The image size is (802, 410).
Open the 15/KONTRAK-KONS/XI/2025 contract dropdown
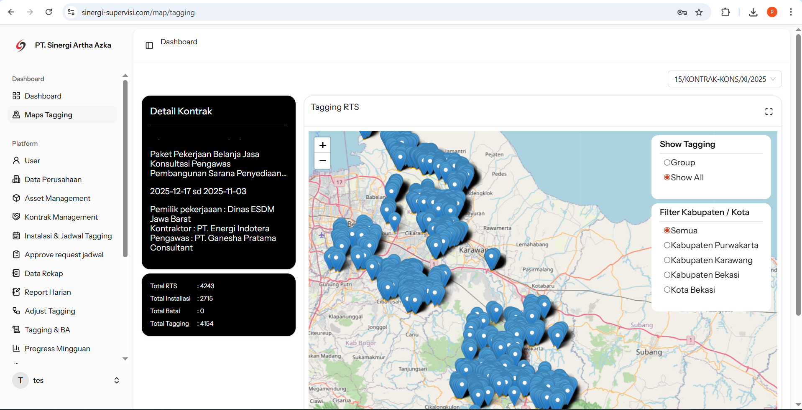(x=724, y=79)
